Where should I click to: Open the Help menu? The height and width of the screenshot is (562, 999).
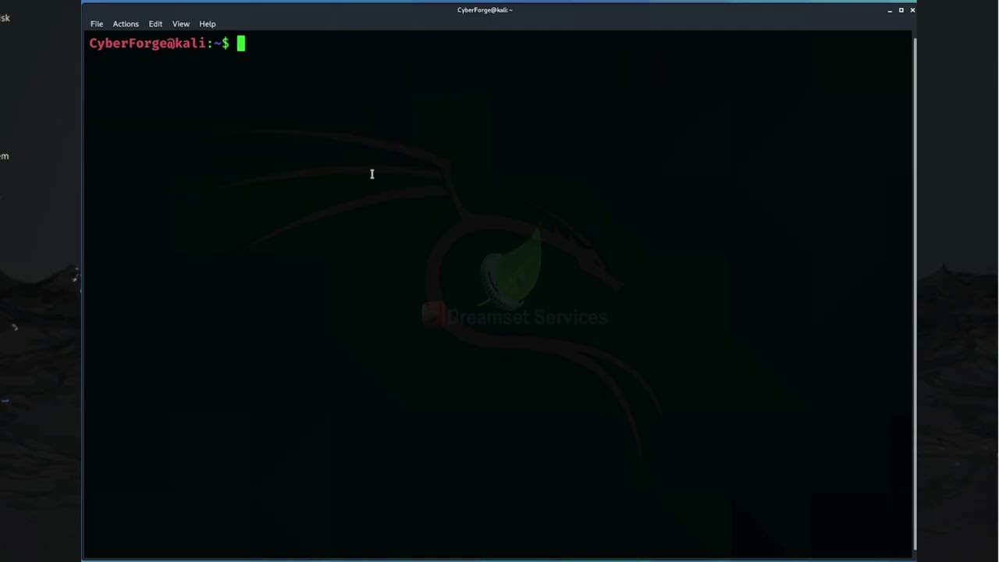click(208, 24)
